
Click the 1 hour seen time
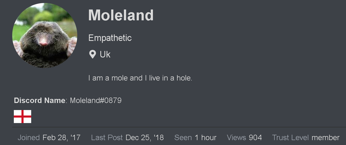point(206,138)
